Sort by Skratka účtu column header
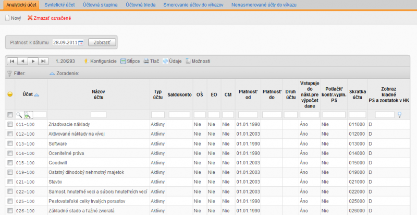 pyautogui.click(x=358, y=94)
